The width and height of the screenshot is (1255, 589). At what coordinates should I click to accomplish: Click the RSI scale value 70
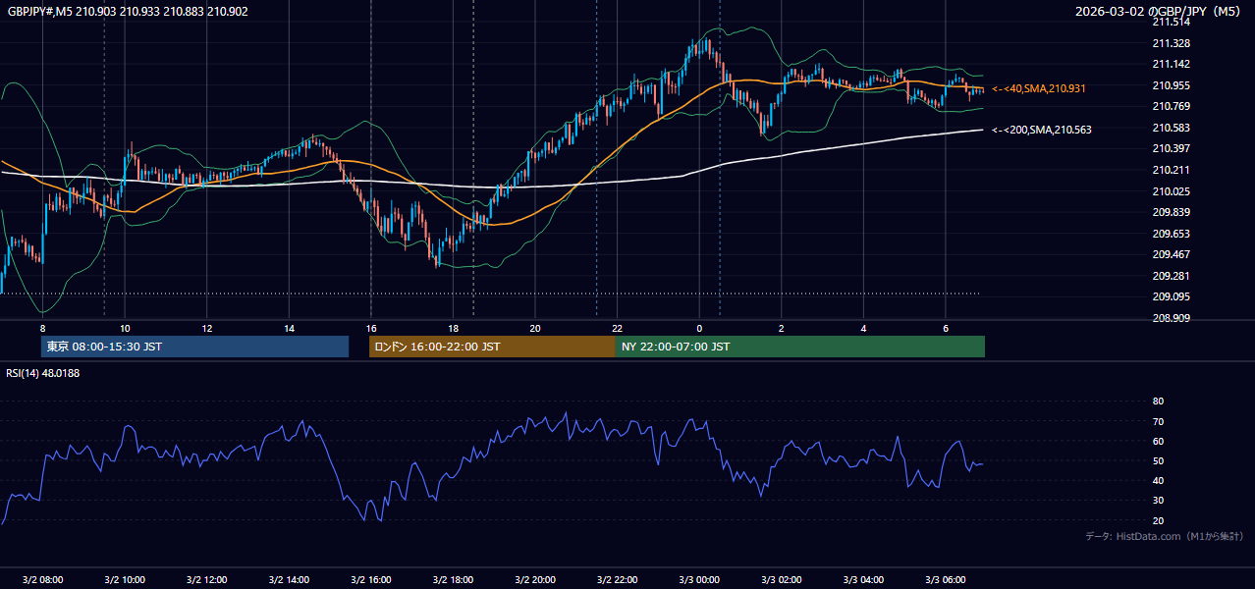pos(1158,421)
